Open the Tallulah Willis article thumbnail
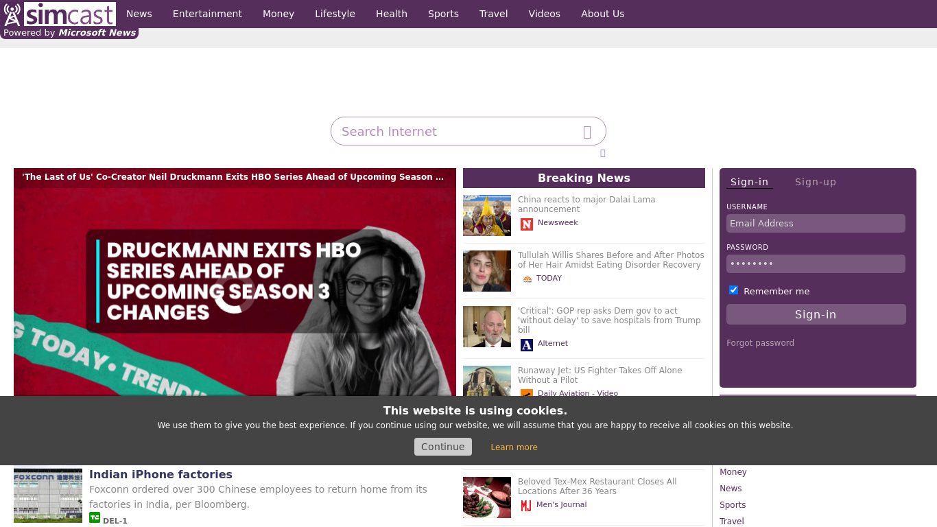 [487, 271]
